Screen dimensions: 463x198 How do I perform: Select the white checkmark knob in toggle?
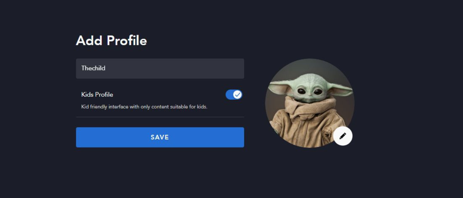click(237, 95)
